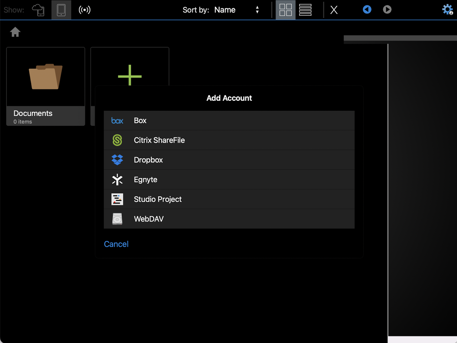Cancel the Add Account dialog
The image size is (457, 343).
(116, 244)
